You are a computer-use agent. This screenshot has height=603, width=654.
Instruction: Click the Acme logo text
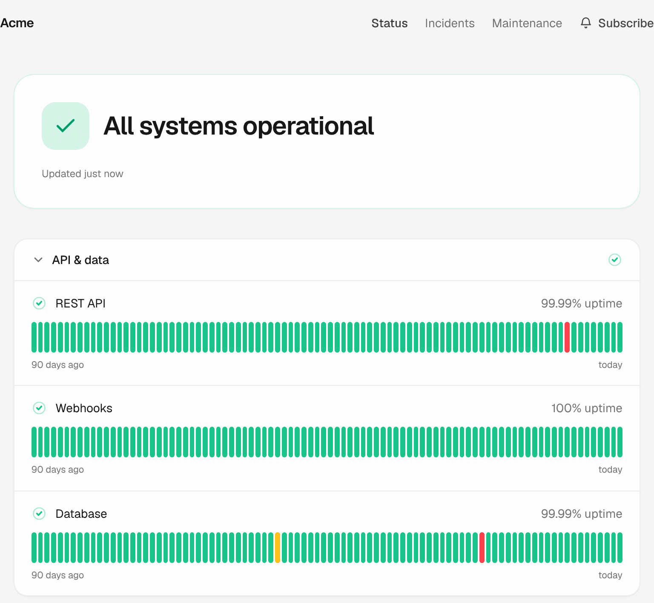click(x=17, y=23)
